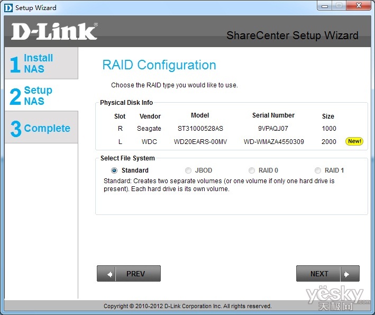Click the NEXT button
Viewport: 375px width, 315px height.
327,273
